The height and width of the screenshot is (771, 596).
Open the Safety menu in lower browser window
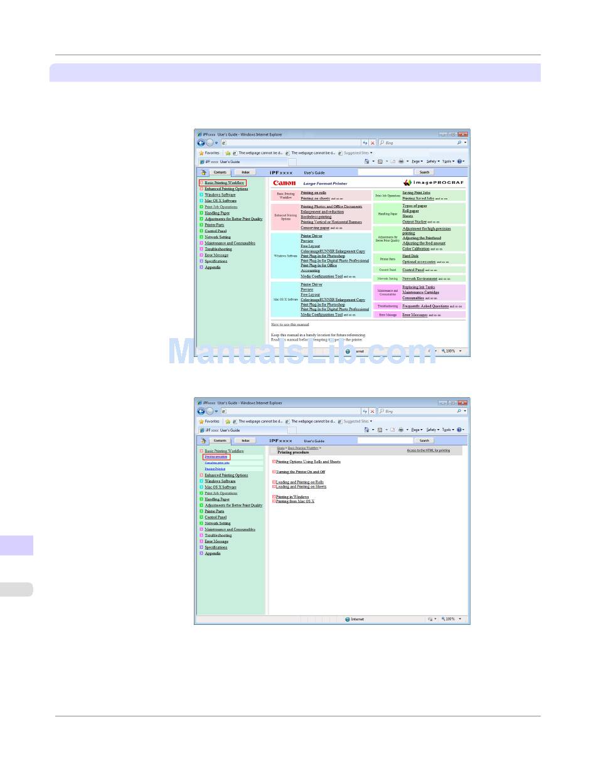[x=432, y=430]
